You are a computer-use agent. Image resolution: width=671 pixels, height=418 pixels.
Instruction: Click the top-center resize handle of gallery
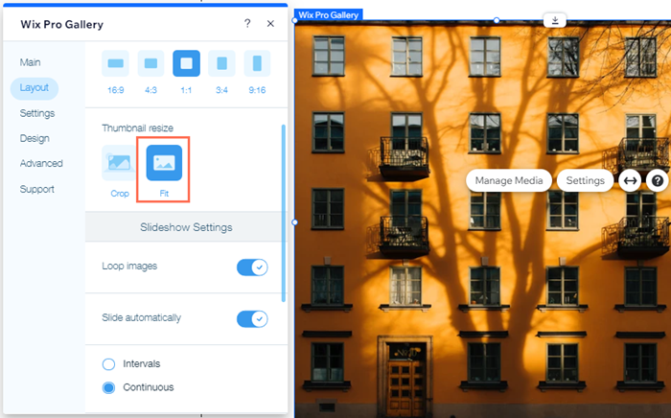[x=497, y=20]
